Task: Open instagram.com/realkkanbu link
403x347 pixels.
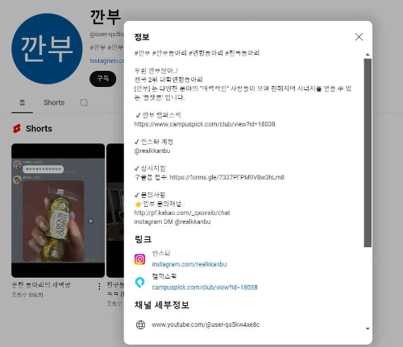Action: [189, 264]
